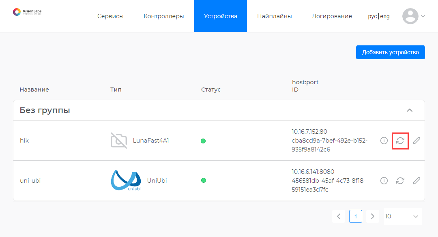The image size is (438, 237).
Task: Click the ID starting with cba8cd9a
Action: (330, 145)
